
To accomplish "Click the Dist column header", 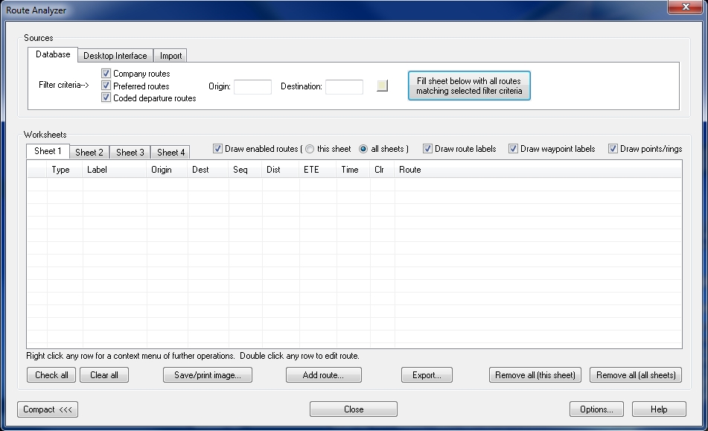I will pyautogui.click(x=281, y=170).
